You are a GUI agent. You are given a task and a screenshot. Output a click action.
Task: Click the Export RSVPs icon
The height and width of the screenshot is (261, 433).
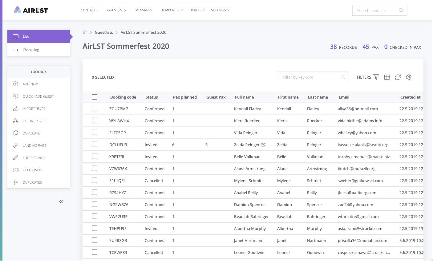pyautogui.click(x=16, y=121)
